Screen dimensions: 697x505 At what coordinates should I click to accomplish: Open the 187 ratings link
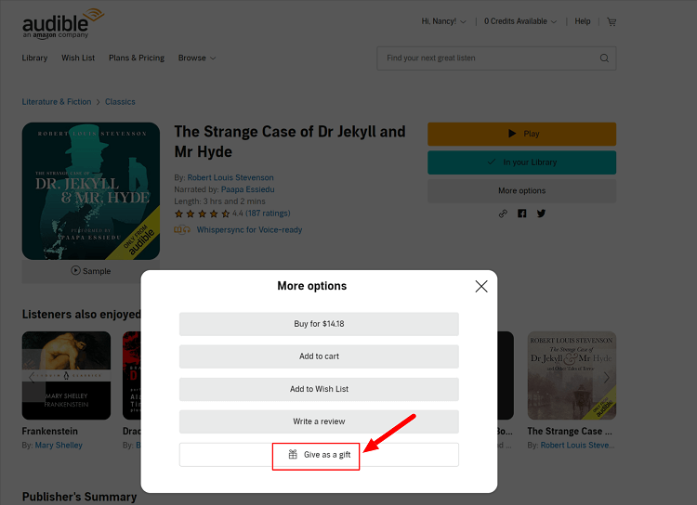268,214
